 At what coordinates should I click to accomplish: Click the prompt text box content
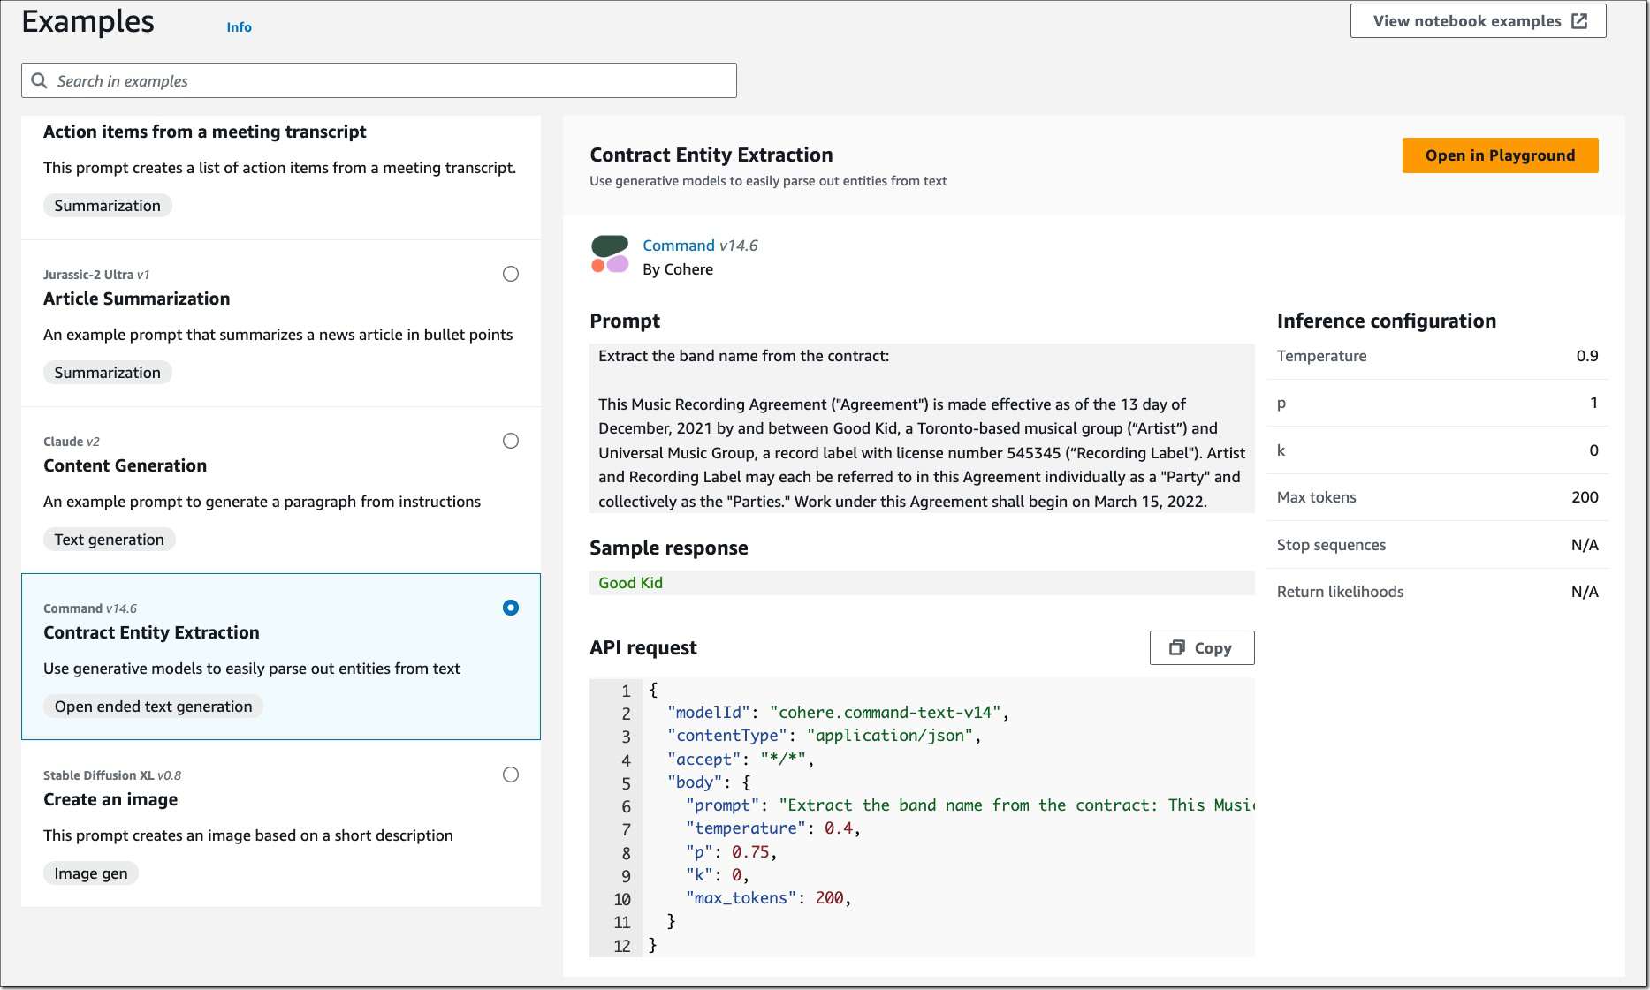click(922, 428)
